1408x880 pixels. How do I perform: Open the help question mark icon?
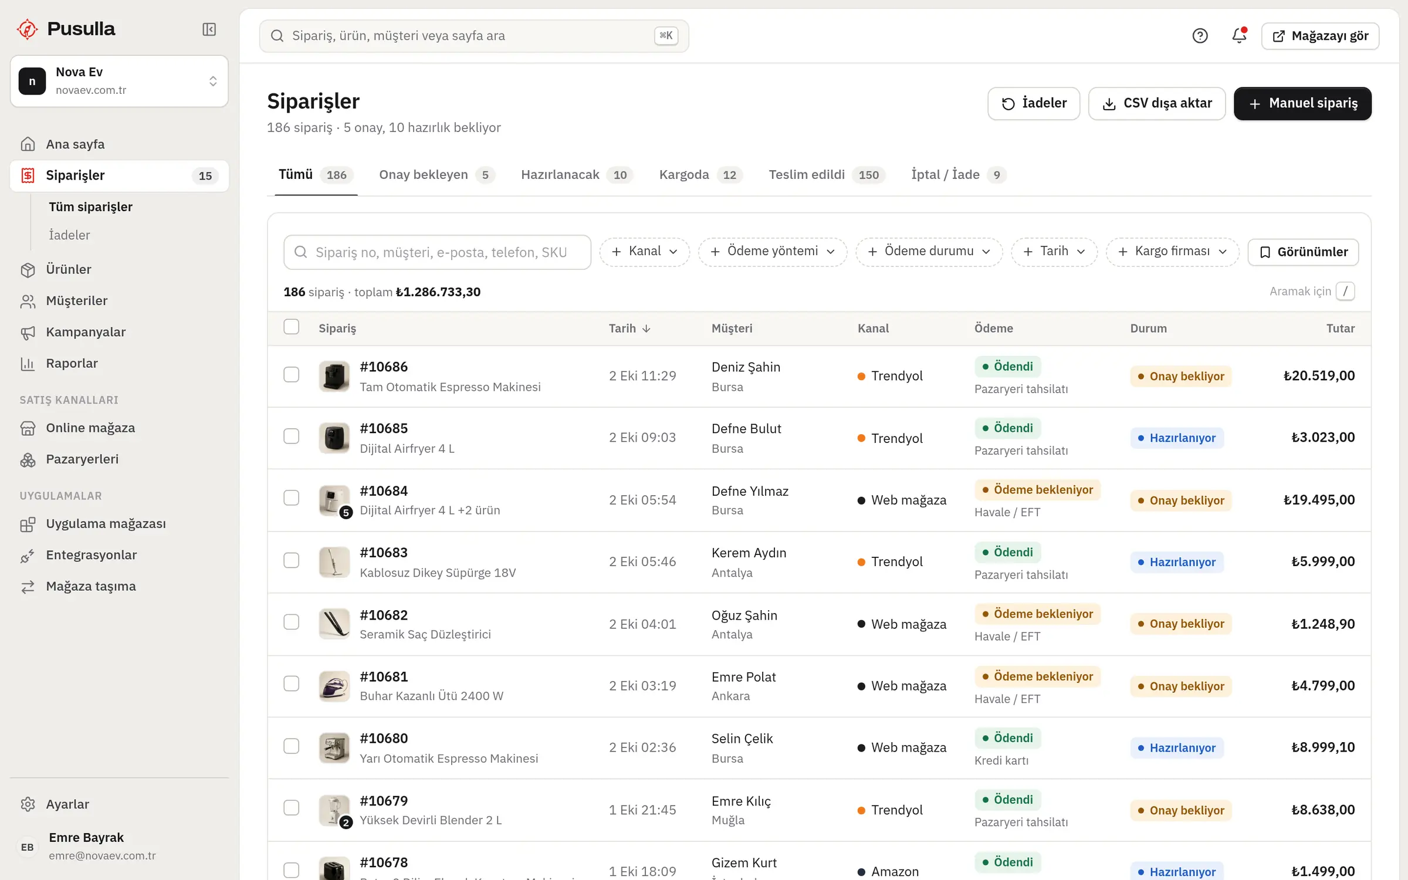pyautogui.click(x=1200, y=36)
